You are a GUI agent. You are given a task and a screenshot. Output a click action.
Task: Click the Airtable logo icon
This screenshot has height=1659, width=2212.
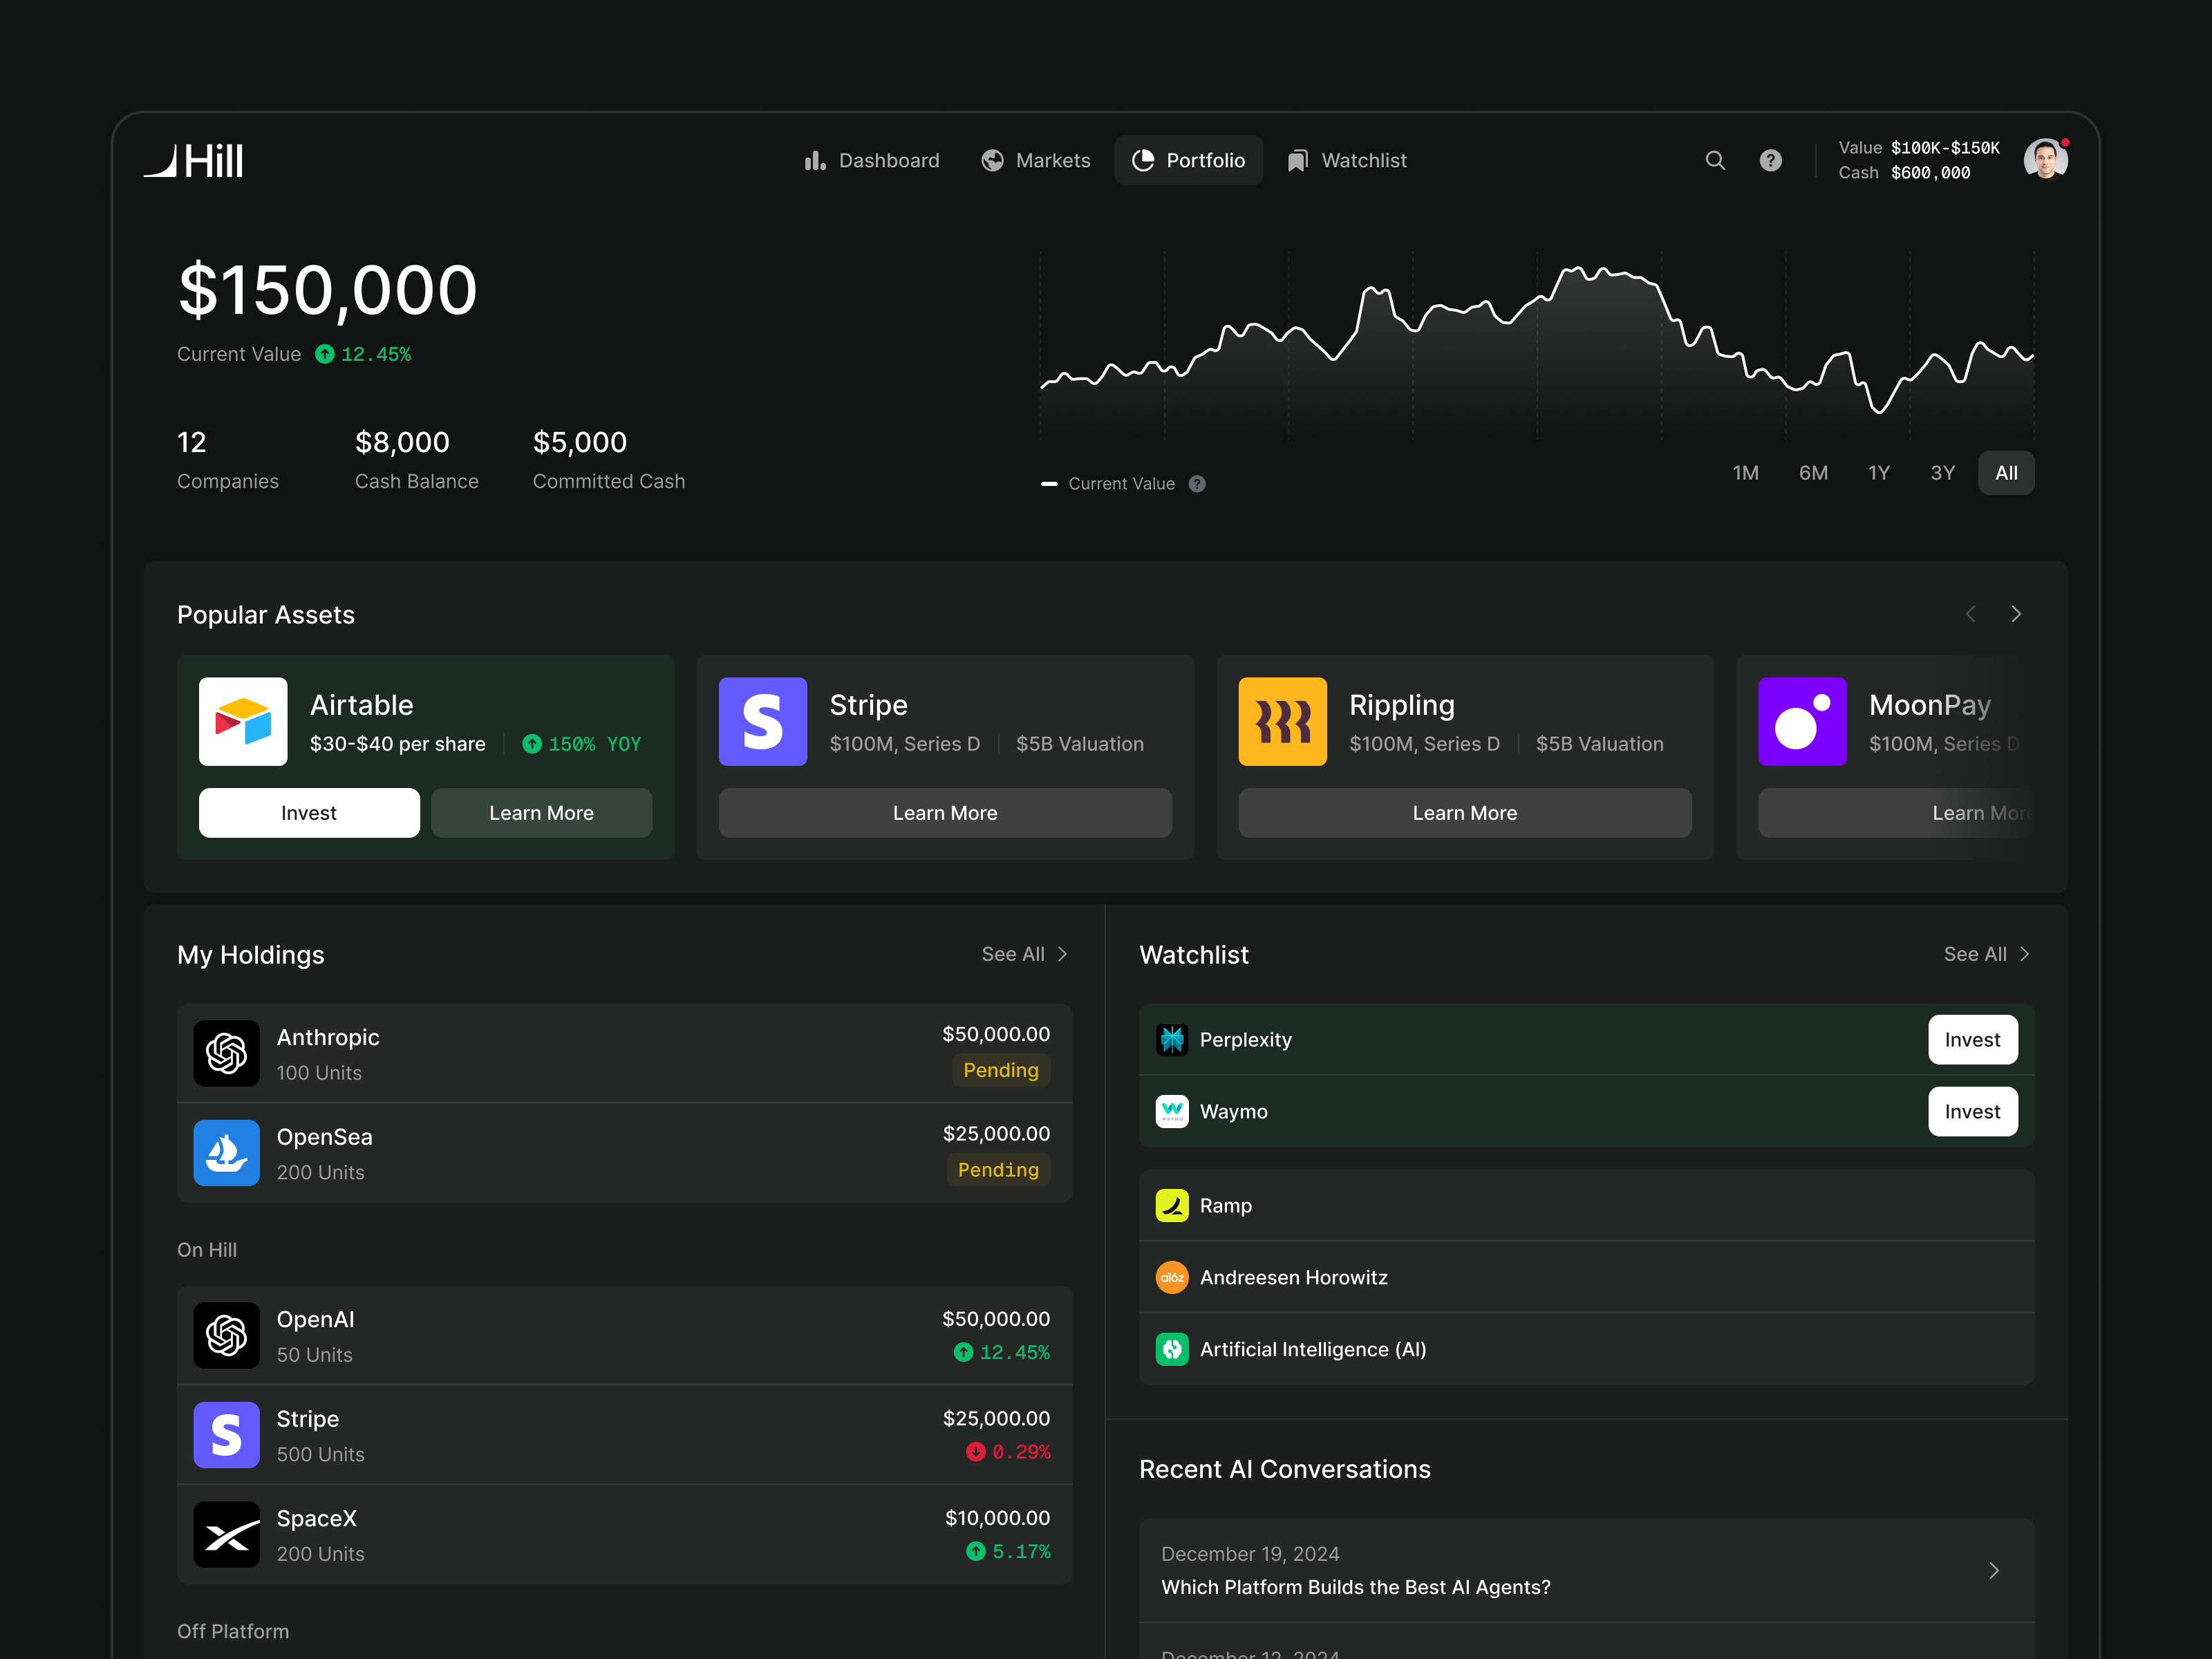tap(243, 721)
